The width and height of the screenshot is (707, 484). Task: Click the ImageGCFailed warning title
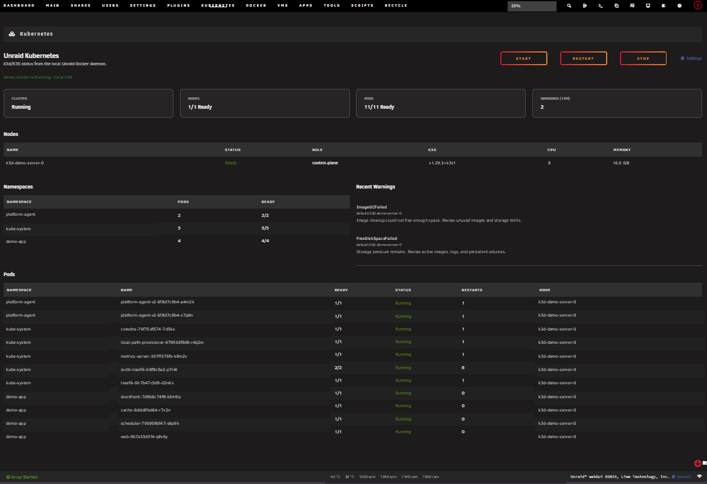point(372,207)
